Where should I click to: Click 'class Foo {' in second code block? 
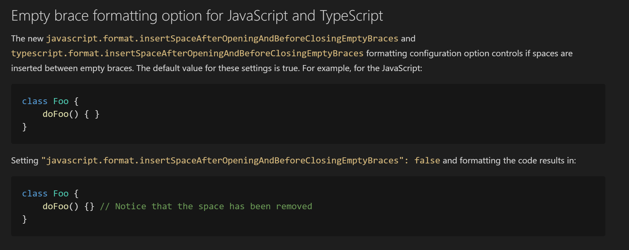[50, 194]
